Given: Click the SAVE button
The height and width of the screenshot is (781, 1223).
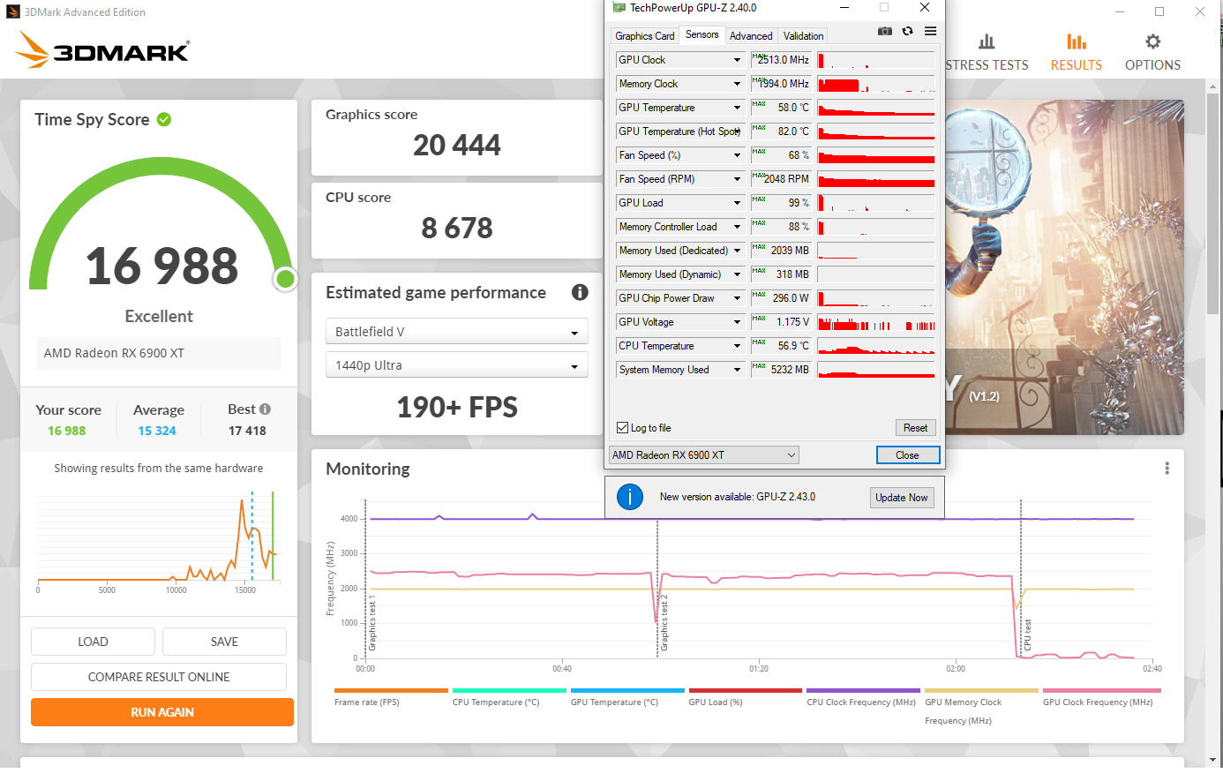Looking at the screenshot, I should click(224, 642).
